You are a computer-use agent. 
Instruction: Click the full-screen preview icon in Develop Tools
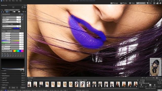coord(13,7)
